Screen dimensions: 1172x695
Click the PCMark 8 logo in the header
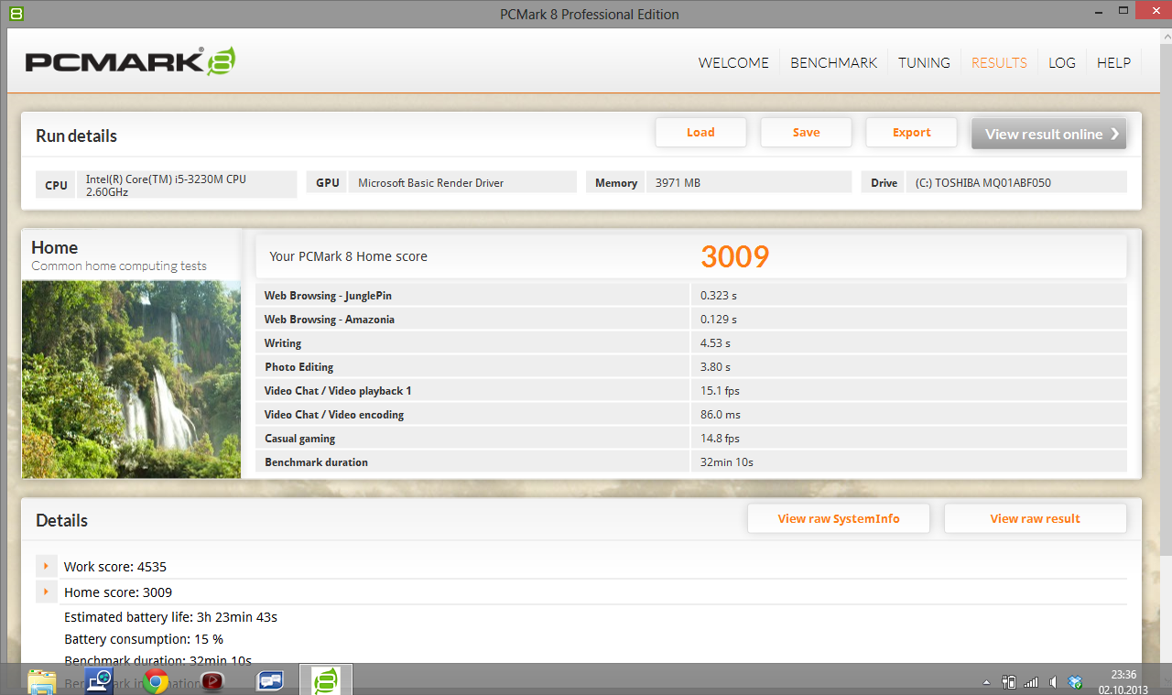[x=130, y=61]
